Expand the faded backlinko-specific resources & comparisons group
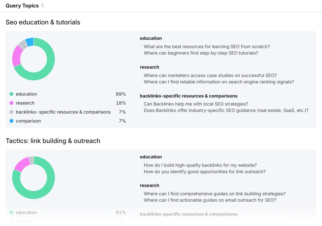The height and width of the screenshot is (226, 322). (189, 214)
